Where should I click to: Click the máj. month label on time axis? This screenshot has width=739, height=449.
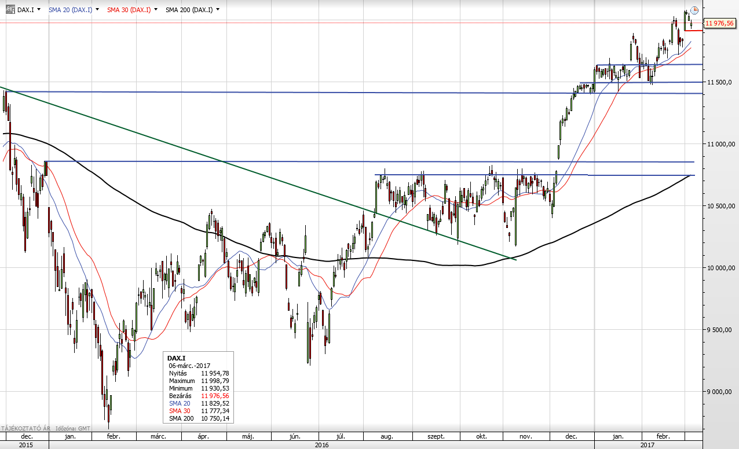coord(248,436)
